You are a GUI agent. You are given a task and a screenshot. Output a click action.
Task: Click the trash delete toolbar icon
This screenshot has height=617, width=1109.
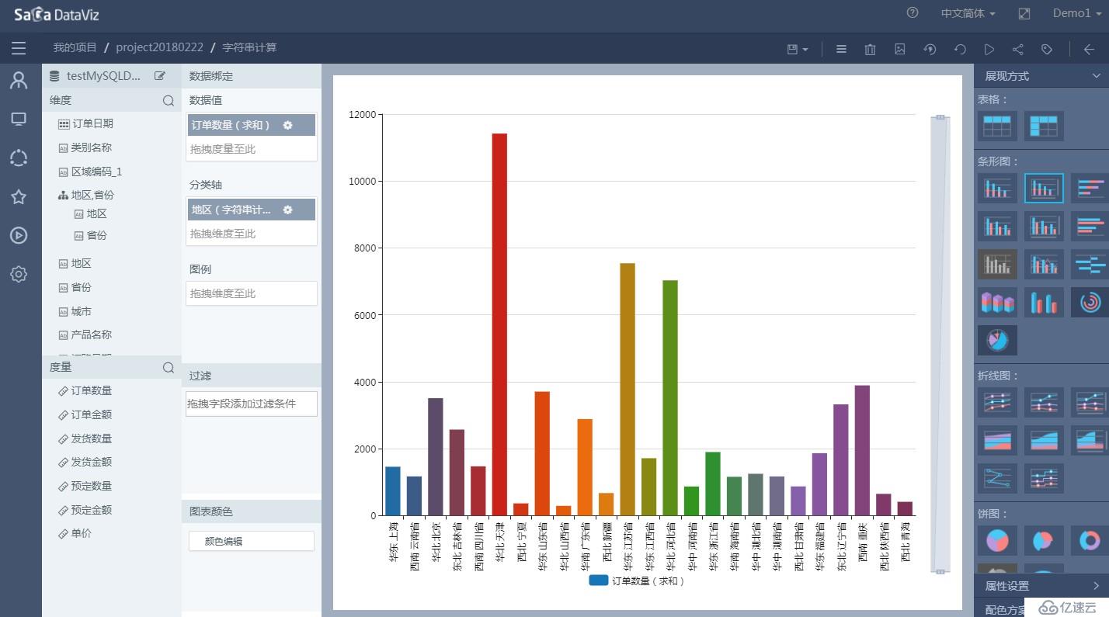tap(870, 49)
